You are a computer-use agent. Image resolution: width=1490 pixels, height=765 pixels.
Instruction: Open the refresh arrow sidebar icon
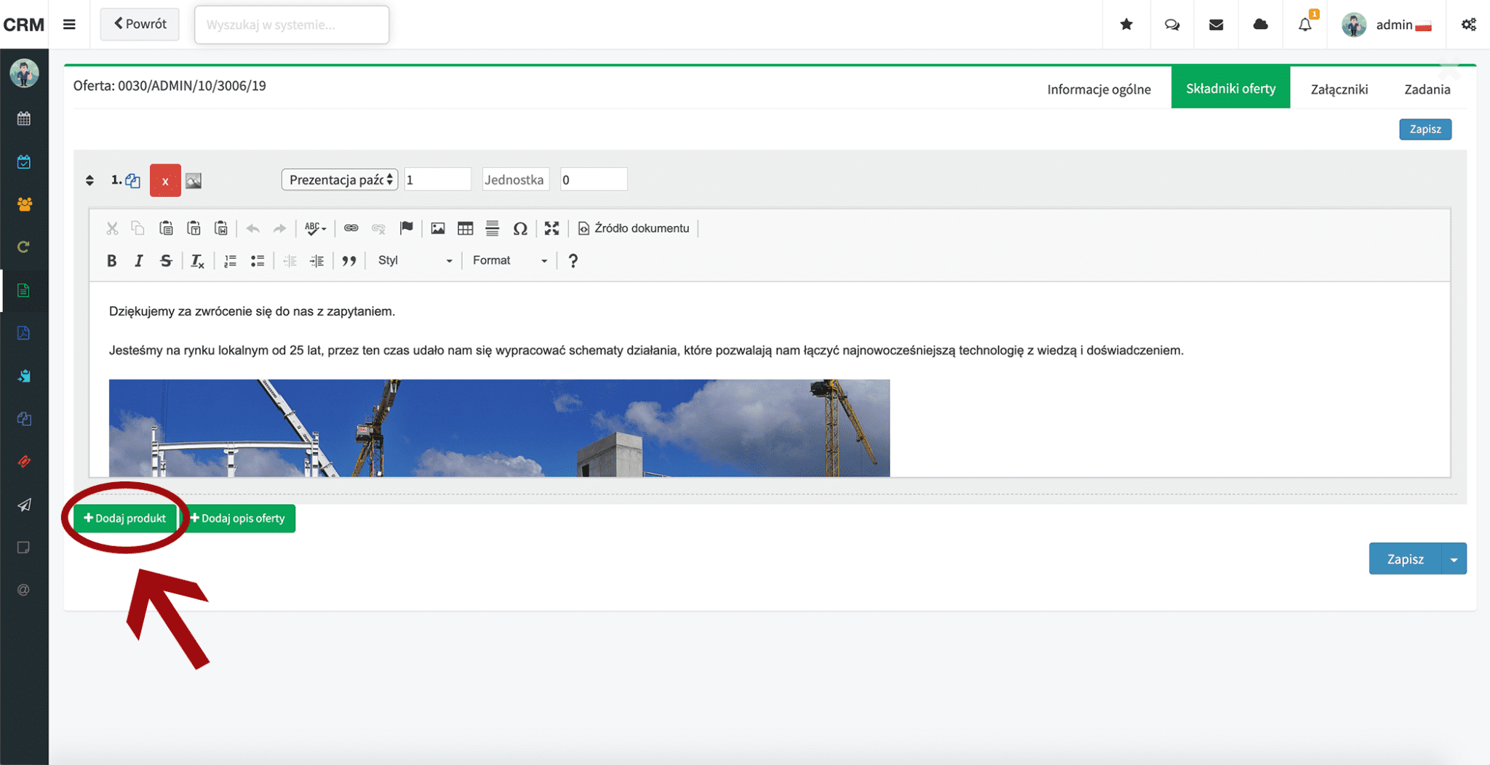click(x=24, y=247)
